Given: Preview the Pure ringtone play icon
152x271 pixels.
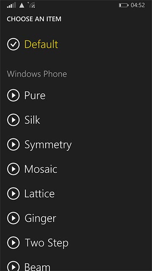Looking at the screenshot, I should pyautogui.click(x=13, y=95).
